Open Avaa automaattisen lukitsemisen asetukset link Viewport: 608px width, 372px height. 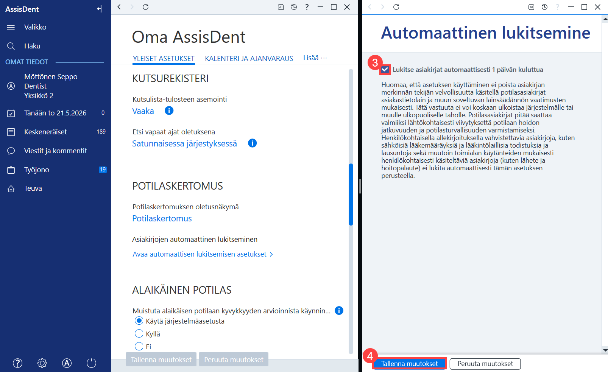click(203, 254)
